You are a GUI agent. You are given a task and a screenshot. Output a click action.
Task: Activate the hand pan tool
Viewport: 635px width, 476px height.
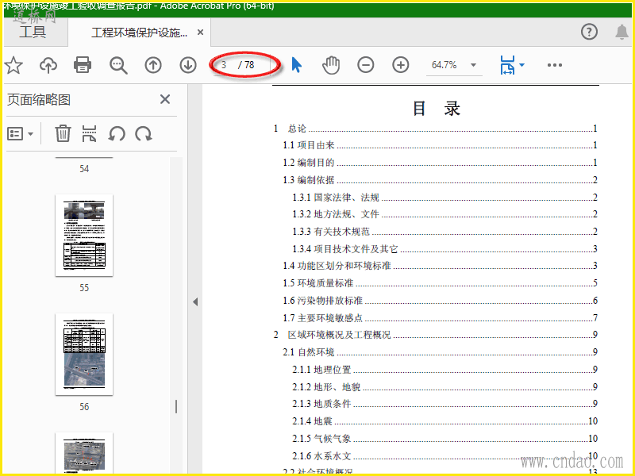[331, 65]
